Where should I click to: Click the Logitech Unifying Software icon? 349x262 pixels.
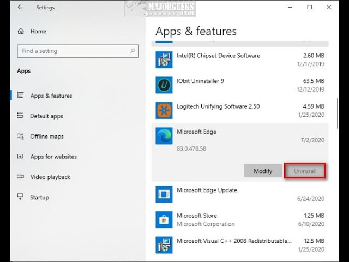point(164,110)
